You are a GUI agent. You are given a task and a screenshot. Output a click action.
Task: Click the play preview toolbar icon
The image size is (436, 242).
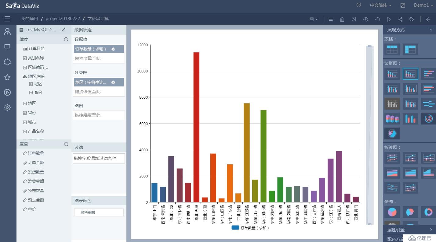click(x=389, y=19)
